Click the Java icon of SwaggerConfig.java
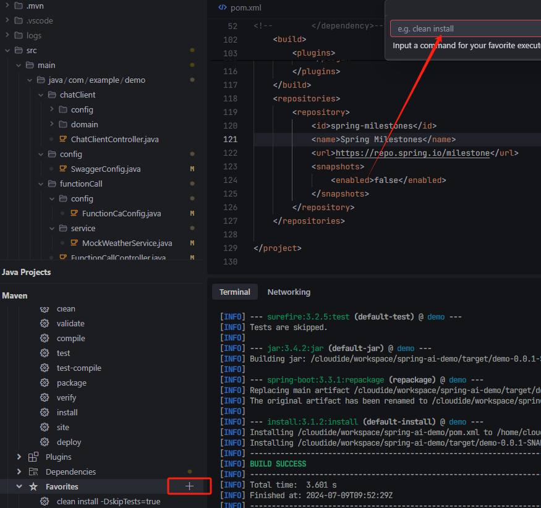 63,169
